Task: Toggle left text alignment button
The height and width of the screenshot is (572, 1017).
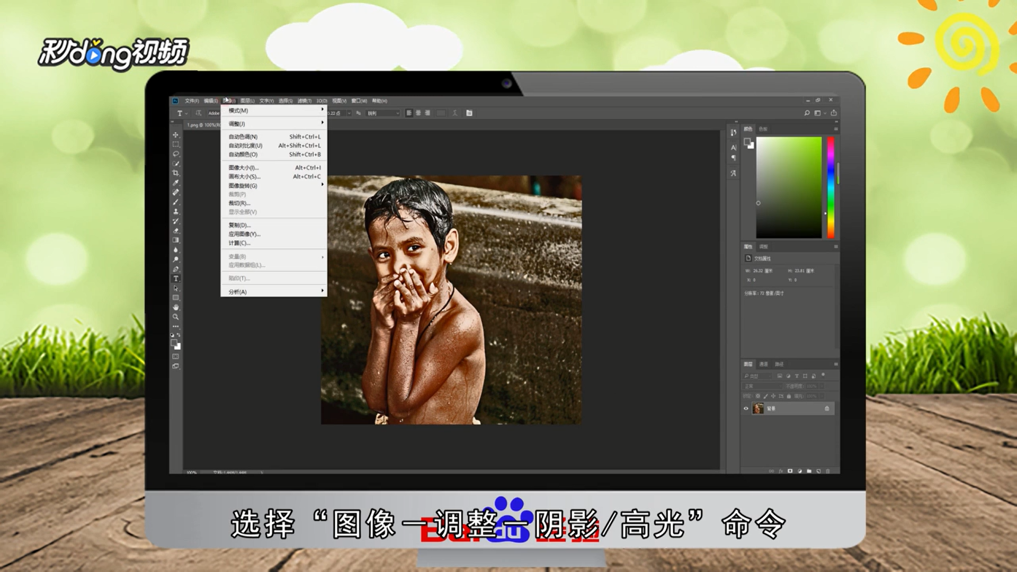Action: 409,113
